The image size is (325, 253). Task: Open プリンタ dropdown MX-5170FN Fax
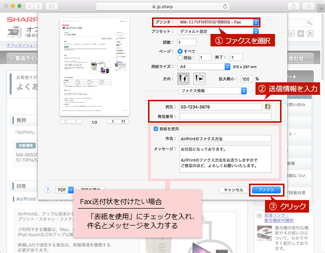coord(218,22)
